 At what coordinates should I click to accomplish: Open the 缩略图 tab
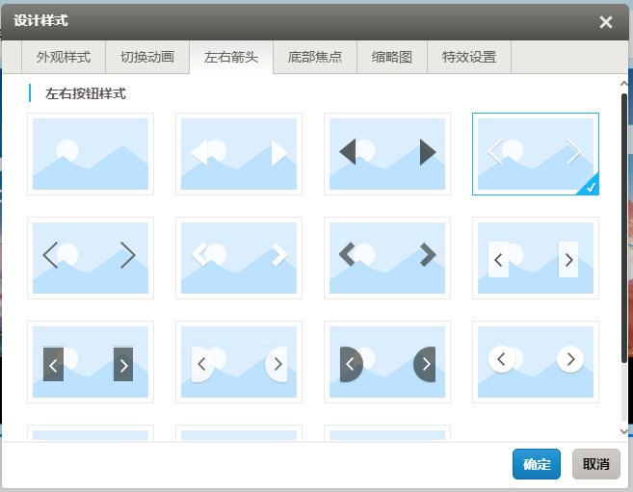tap(392, 58)
